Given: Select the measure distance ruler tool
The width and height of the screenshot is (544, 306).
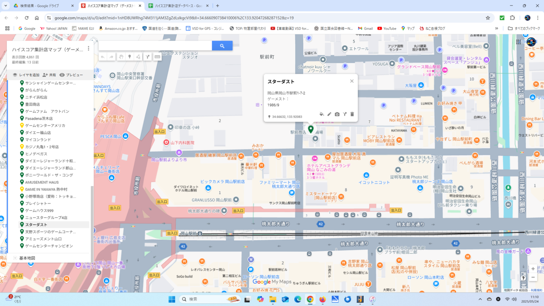Looking at the screenshot, I should click(x=157, y=57).
